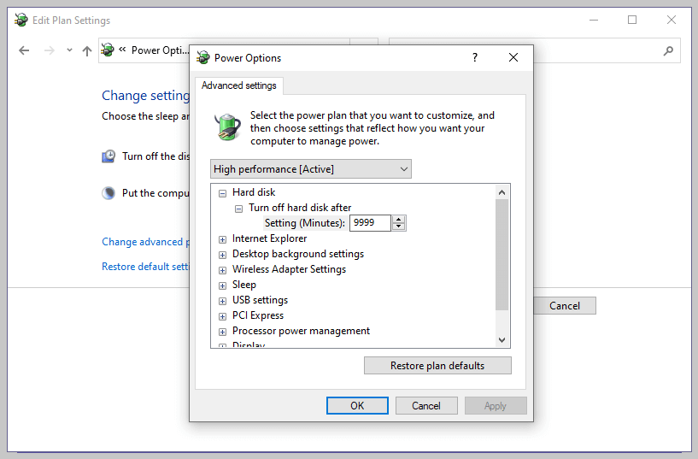Select Processor power management label

301,331
